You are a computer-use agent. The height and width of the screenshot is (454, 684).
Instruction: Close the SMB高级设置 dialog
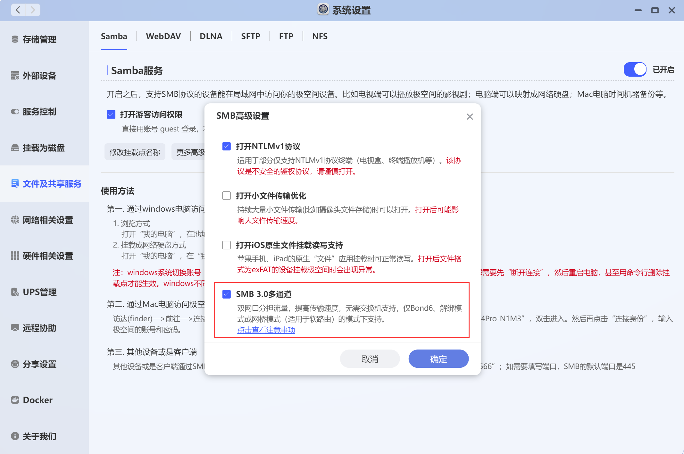(x=470, y=117)
